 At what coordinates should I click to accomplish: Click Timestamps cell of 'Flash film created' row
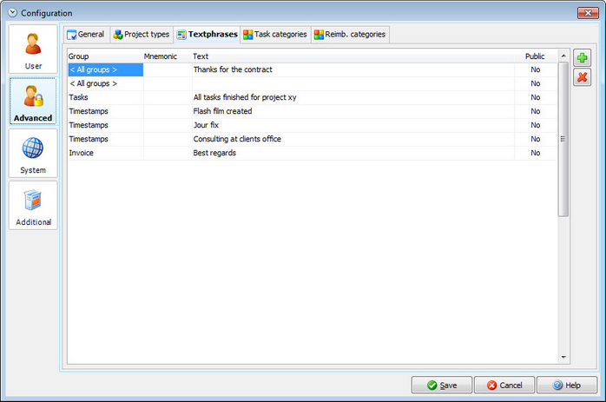coord(105,111)
